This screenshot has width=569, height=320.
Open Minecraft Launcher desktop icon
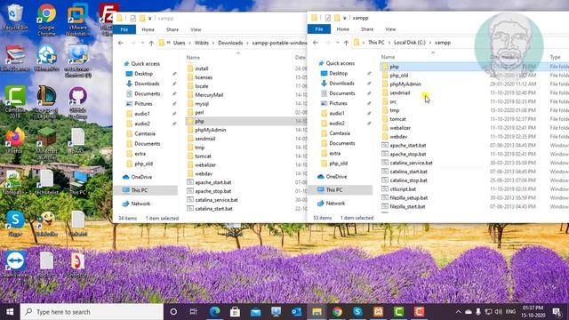pyautogui.click(x=46, y=144)
